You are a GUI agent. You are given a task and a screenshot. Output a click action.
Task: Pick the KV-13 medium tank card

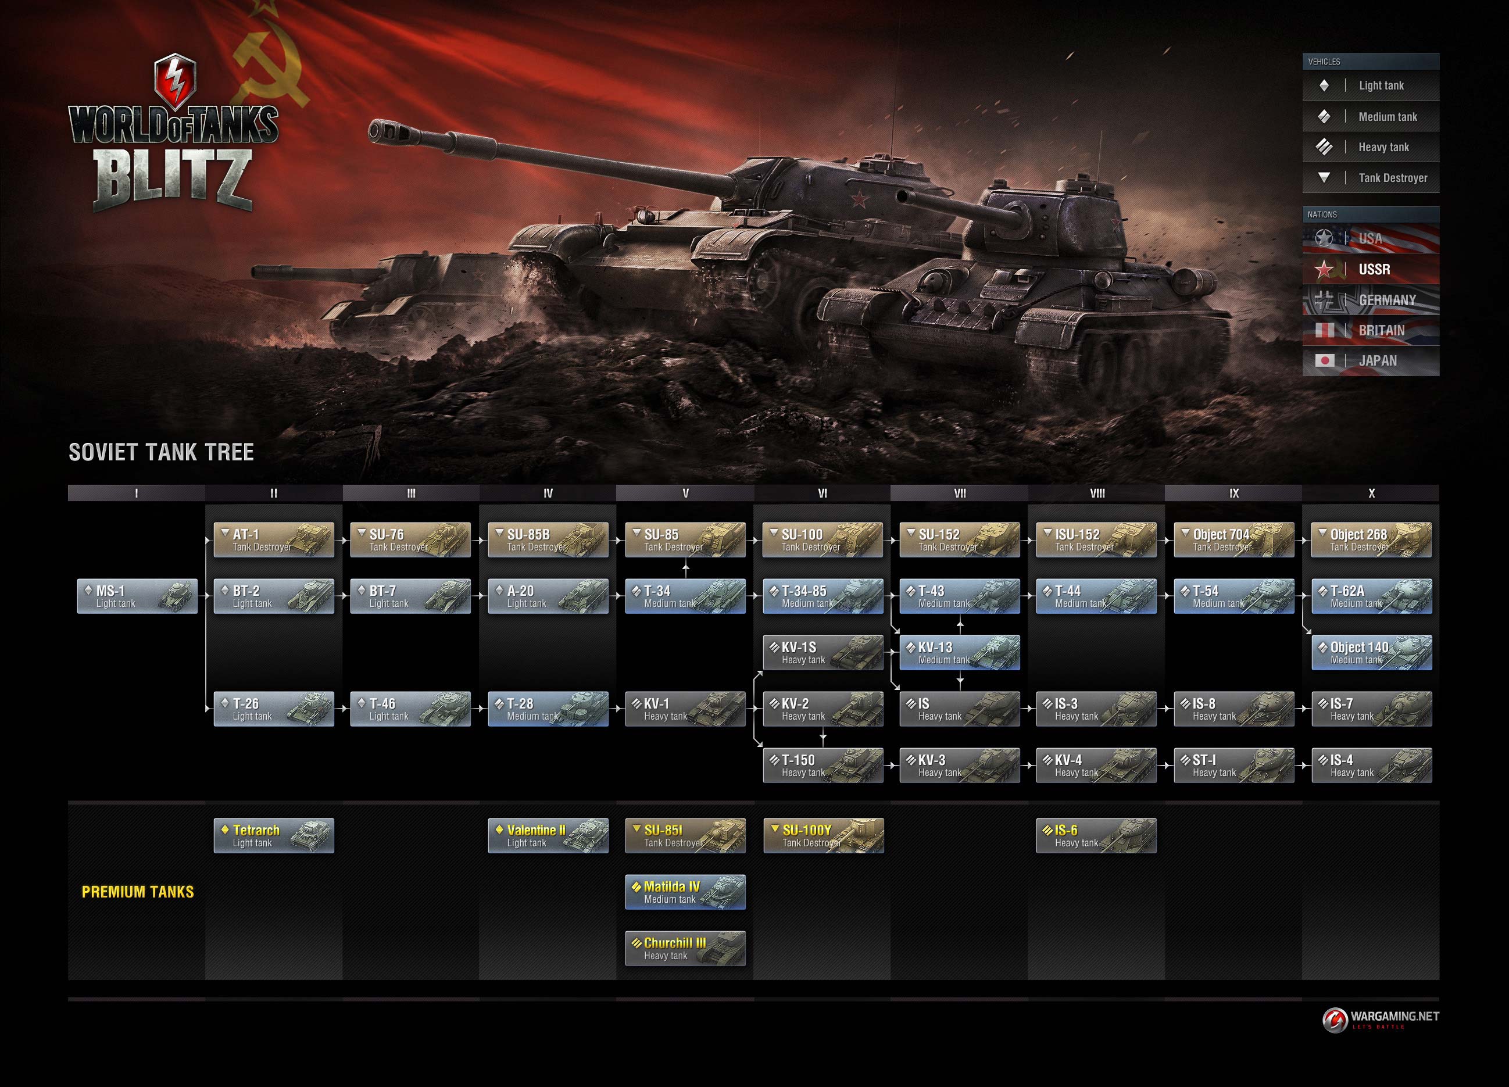click(x=960, y=653)
